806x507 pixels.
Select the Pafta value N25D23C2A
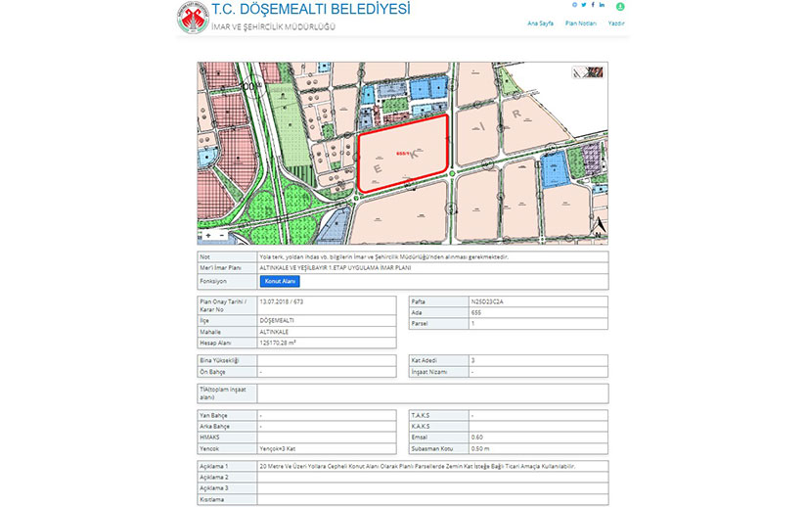[x=485, y=301]
